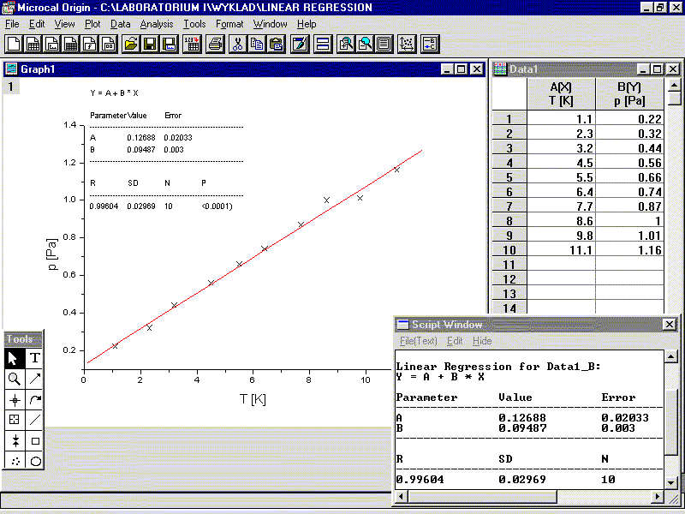685x514 pixels.
Task: Click the Zoom Out magnifier page icon
Action: click(x=365, y=45)
